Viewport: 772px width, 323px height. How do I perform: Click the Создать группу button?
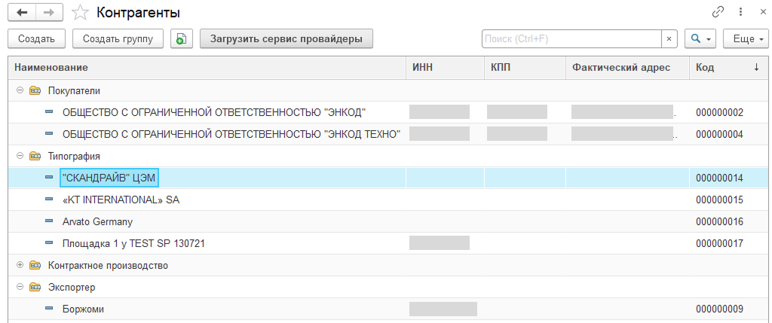pos(118,38)
